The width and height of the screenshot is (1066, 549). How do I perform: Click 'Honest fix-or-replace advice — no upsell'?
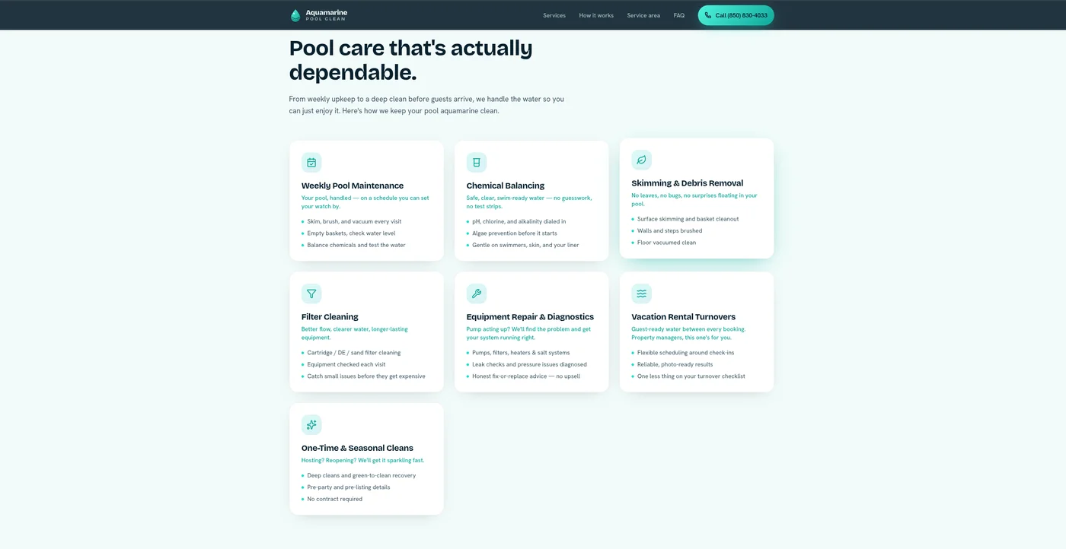click(x=526, y=376)
